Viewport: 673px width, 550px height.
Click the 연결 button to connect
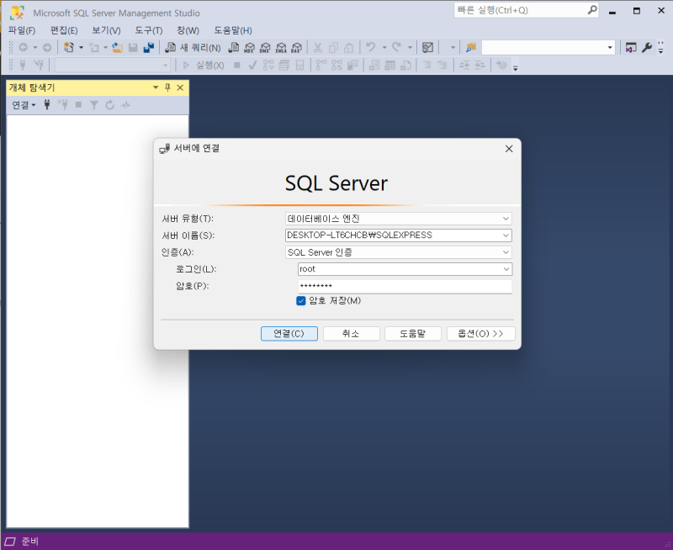tap(289, 333)
